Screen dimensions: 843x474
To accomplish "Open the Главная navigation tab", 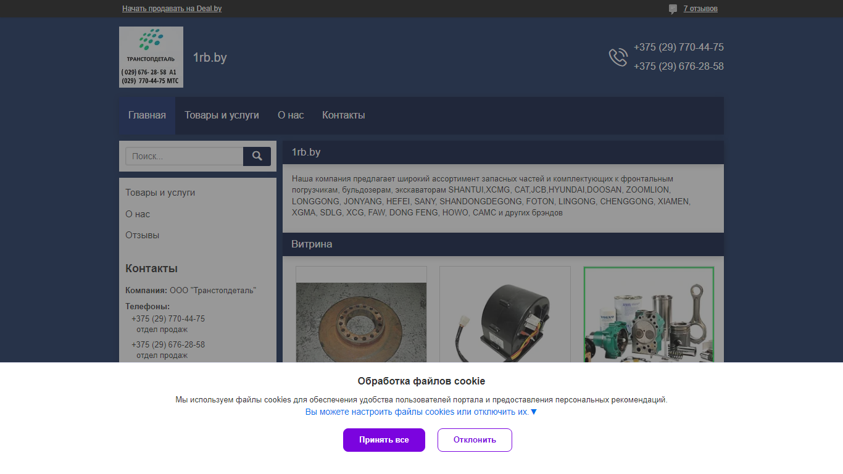I will point(147,115).
